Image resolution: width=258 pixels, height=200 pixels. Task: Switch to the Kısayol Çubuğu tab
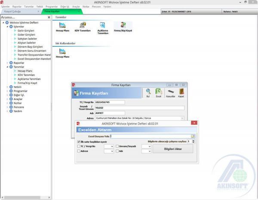click(x=21, y=12)
